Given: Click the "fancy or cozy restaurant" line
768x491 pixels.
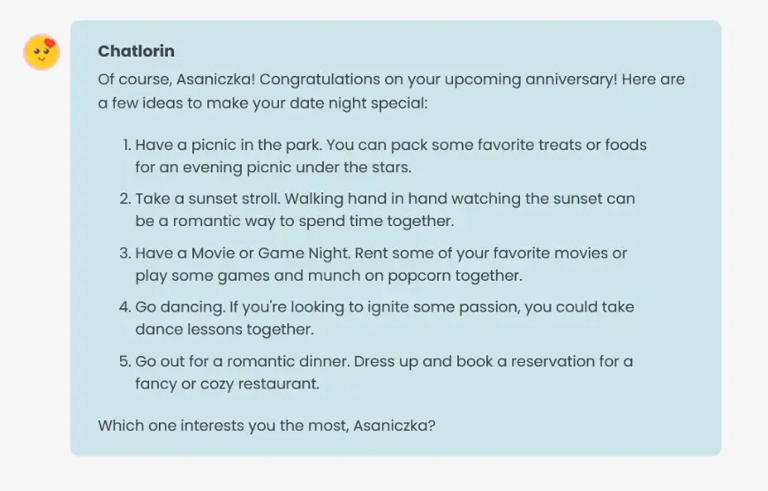Looking at the screenshot, I should coord(226,384).
